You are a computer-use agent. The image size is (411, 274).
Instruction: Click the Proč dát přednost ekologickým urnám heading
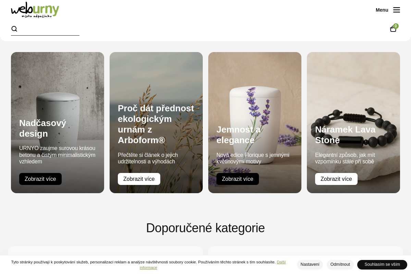(156, 124)
